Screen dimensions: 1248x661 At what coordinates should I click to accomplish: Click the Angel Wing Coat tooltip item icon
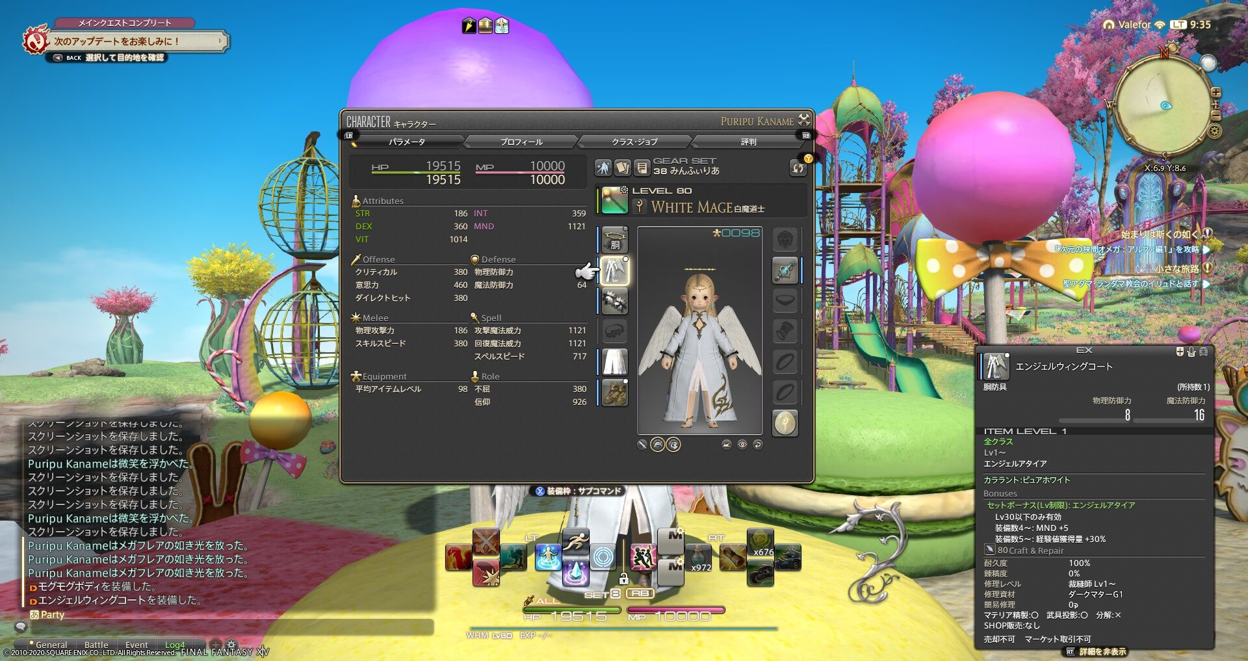click(995, 367)
